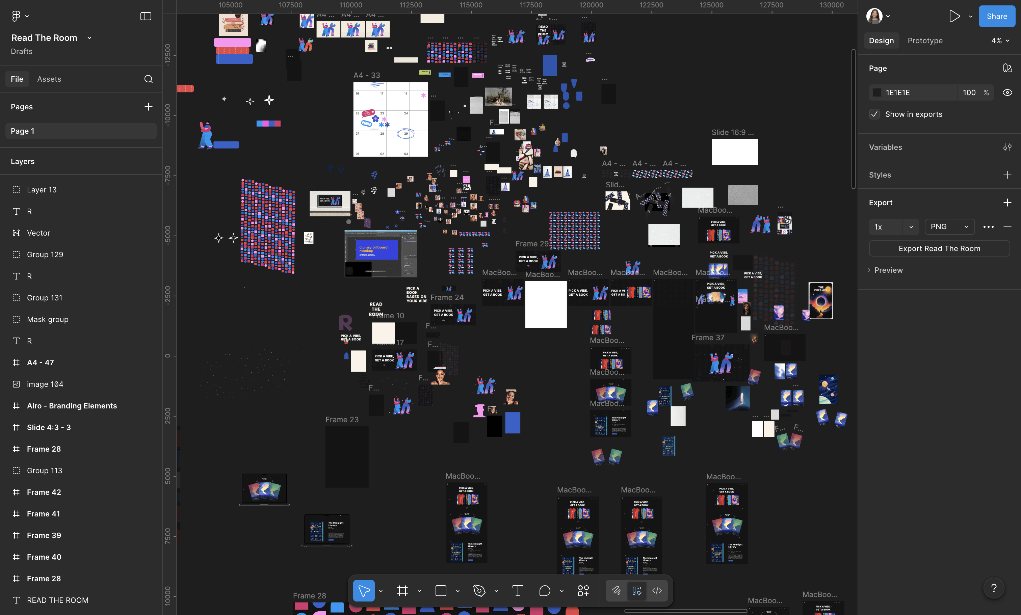Present prototype with play button
1021x615 pixels.
pyautogui.click(x=954, y=17)
